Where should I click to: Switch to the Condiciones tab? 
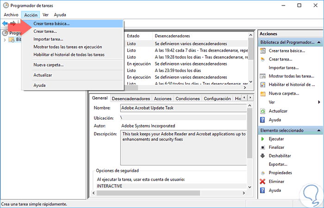187,98
